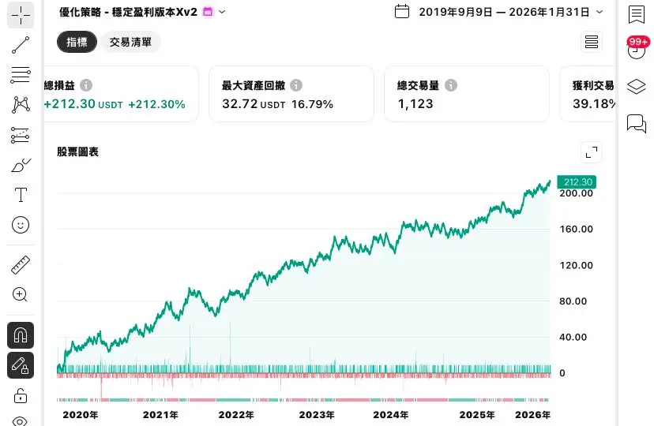Open the metrics list settings icon
Screen dimensions: 654x426
pyautogui.click(x=592, y=42)
